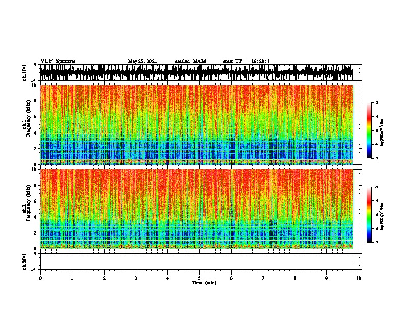The width and height of the screenshot is (404, 312).
Task: Click the ch.2 frequency tick label "6"
Action: 35,201
